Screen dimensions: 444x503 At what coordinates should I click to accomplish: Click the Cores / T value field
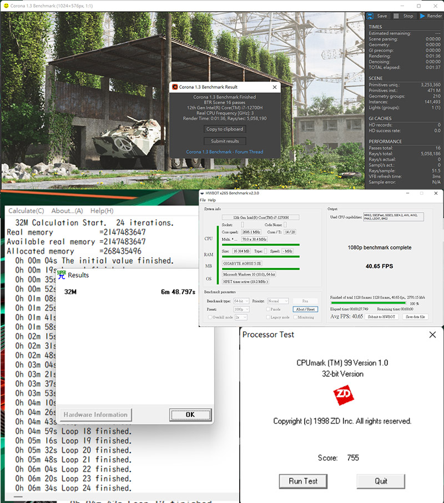[x=290, y=232]
